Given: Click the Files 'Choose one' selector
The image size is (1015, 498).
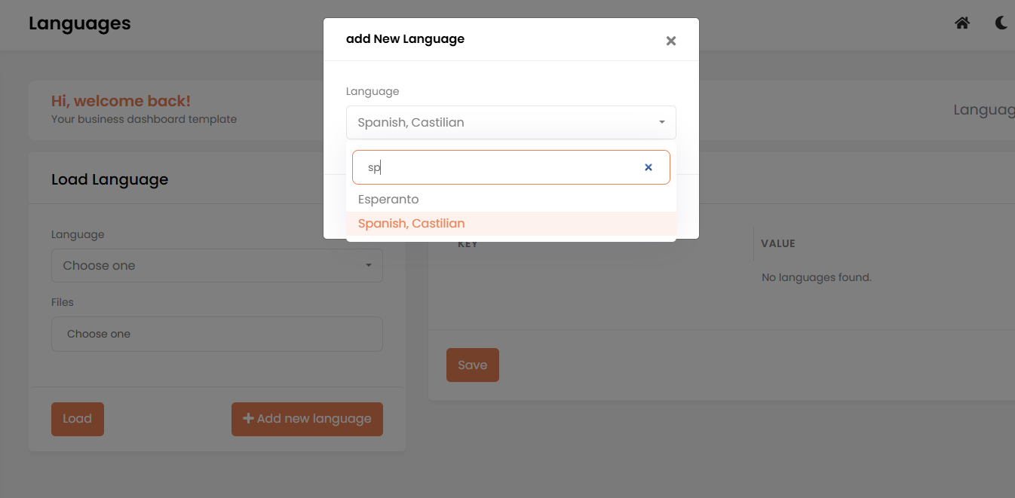Looking at the screenshot, I should 216,334.
